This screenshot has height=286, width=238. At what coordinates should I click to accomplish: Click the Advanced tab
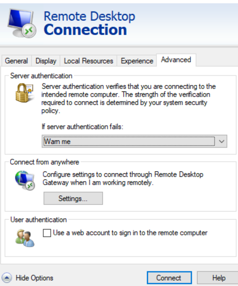[176, 60]
